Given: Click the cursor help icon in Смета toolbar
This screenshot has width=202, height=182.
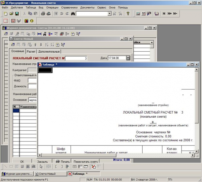Looking at the screenshot, I should [x=63, y=45].
